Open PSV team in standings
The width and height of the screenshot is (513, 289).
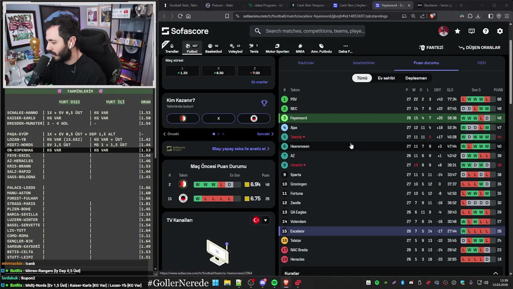[x=294, y=99]
